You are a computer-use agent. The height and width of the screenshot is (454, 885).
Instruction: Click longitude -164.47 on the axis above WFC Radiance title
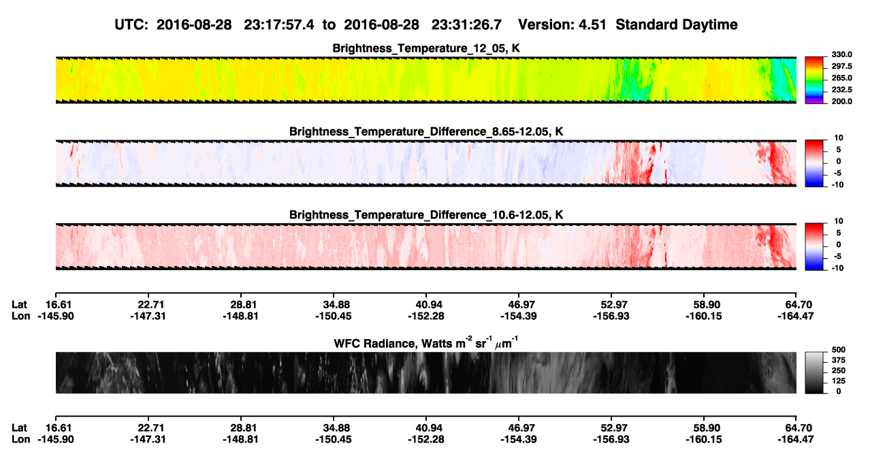(795, 316)
